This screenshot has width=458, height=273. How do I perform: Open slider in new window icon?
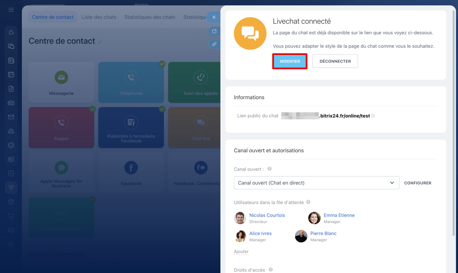pos(214,31)
